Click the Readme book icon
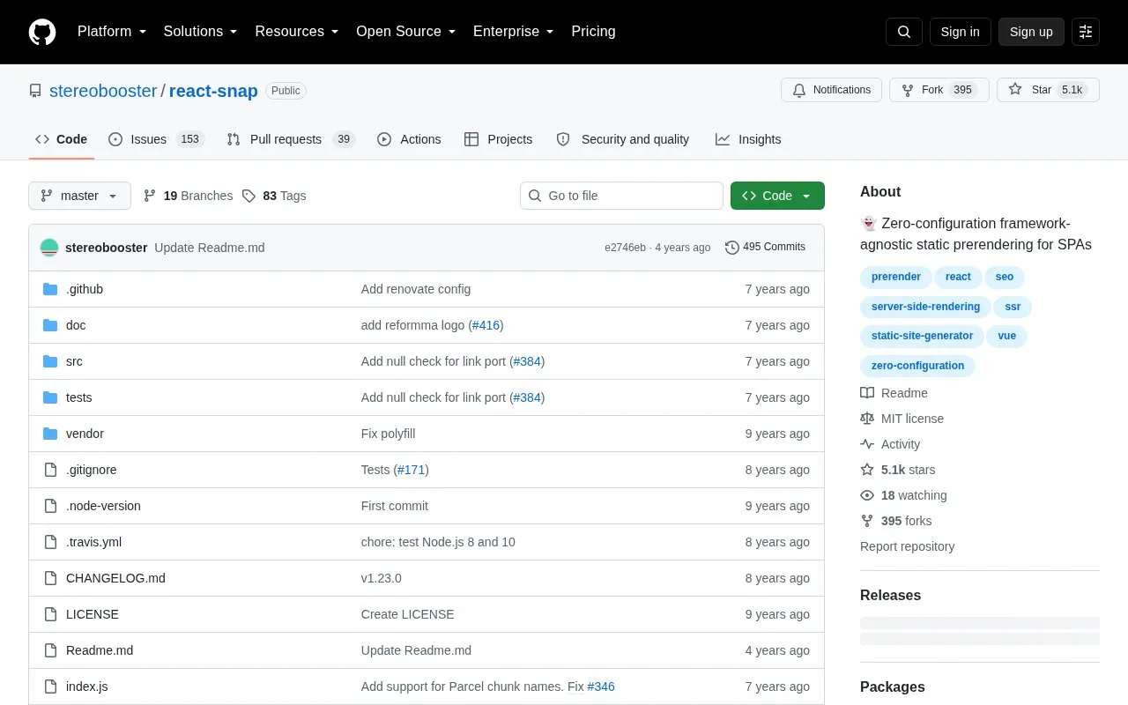Screen dimensions: 1128x705 (x=867, y=393)
